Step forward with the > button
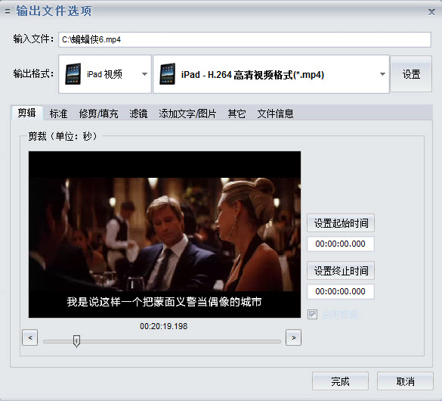 click(293, 337)
